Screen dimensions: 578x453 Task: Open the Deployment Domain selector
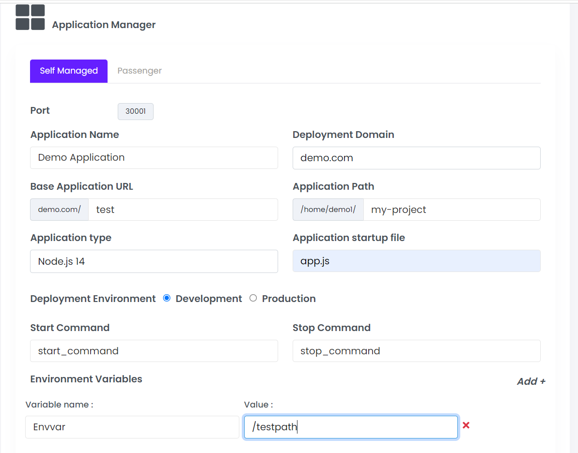(x=416, y=158)
